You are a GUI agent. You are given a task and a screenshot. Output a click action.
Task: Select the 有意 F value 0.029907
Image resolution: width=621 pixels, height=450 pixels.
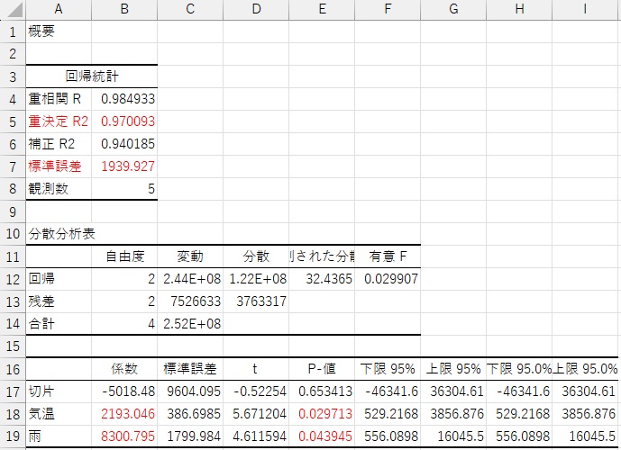click(388, 279)
